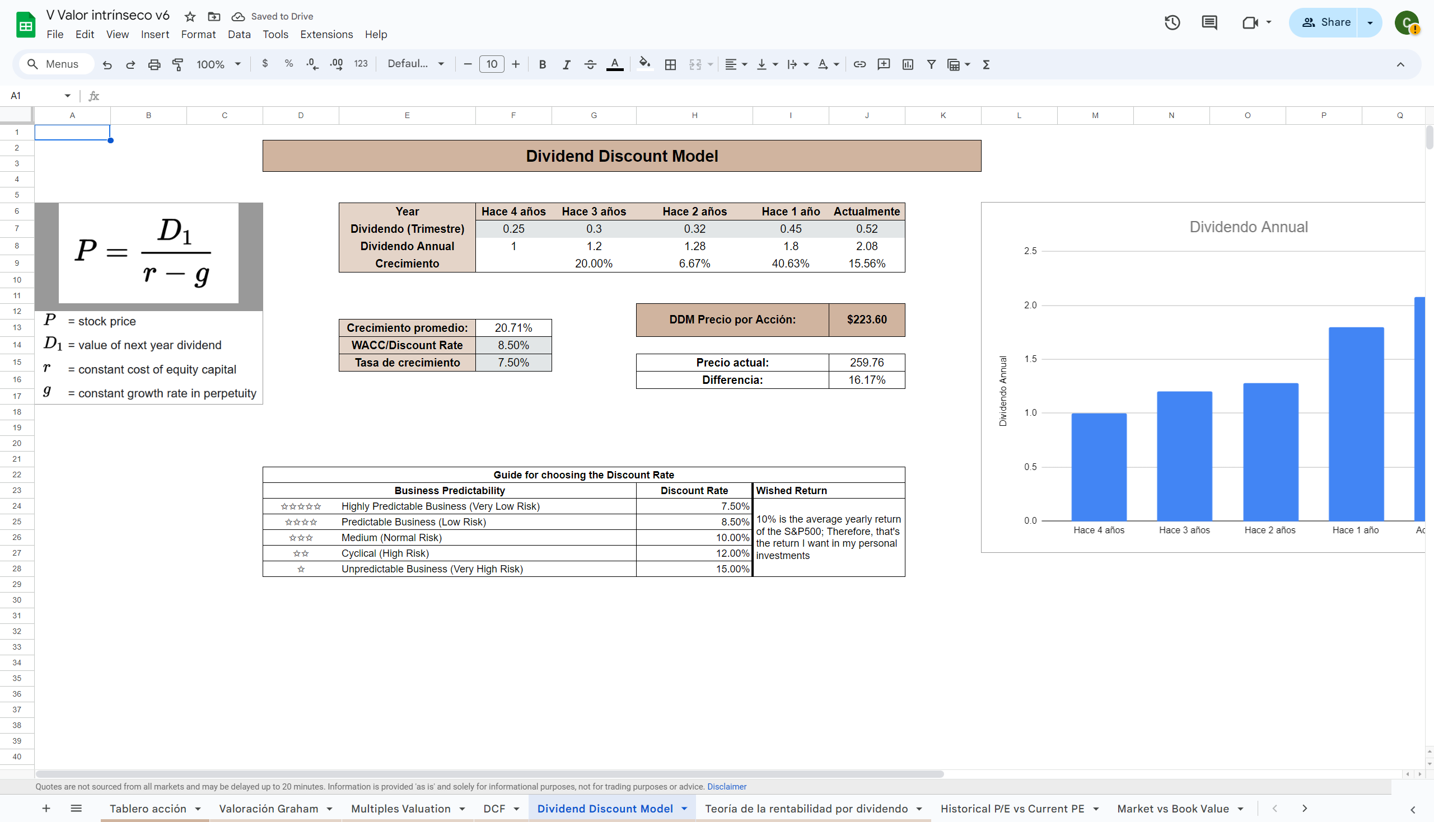
Task: Click the borders icon in toolbar
Action: tap(670, 64)
